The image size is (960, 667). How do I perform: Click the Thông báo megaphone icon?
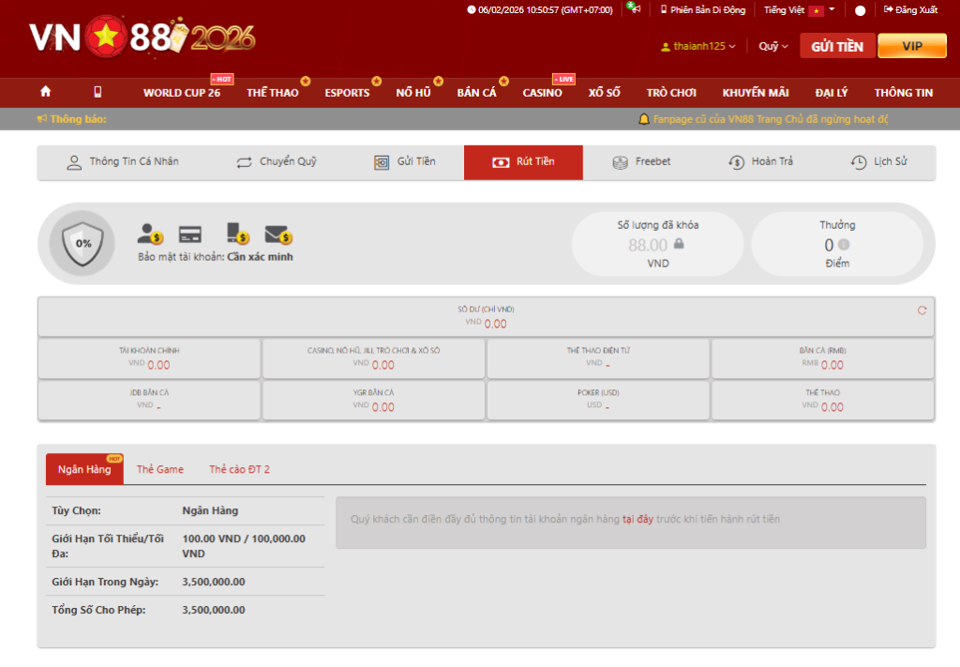(x=41, y=119)
